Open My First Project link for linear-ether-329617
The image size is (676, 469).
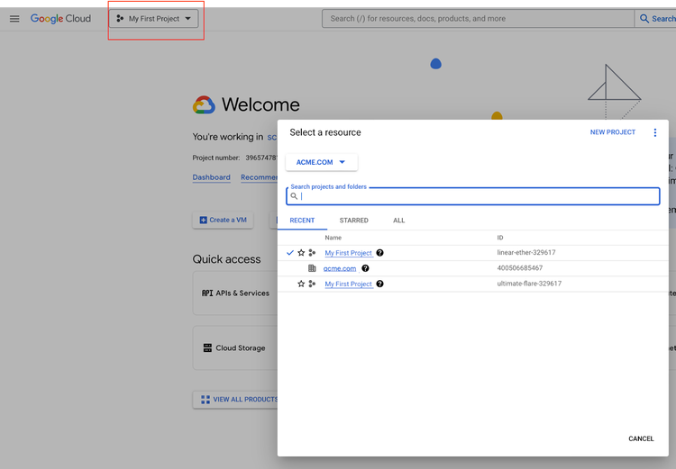pos(348,253)
